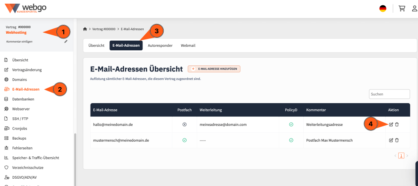Open Fehlerseiten in the sidebar
The height and width of the screenshot is (186, 418).
(x=22, y=148)
